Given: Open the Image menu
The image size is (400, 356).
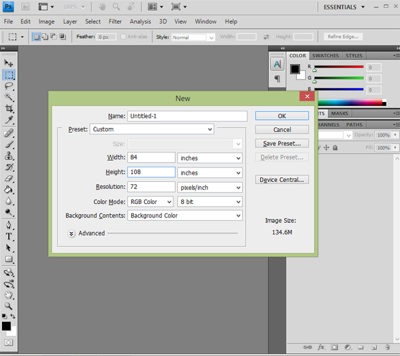Looking at the screenshot, I should [x=47, y=22].
